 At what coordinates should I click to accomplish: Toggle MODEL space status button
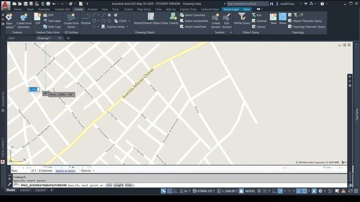[250, 191]
